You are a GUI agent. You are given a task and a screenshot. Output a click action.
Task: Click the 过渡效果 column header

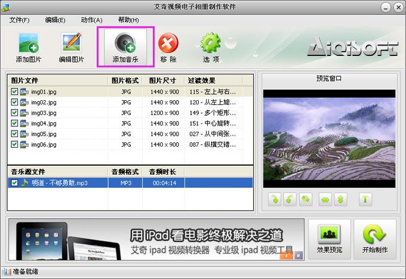[x=213, y=80]
